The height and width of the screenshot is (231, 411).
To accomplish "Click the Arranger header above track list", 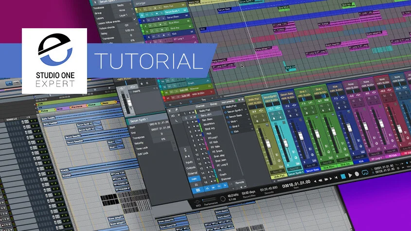I will click(x=141, y=4).
